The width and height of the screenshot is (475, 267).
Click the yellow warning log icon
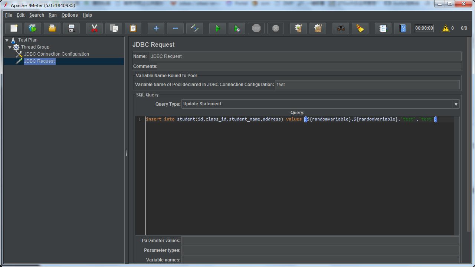point(445,28)
